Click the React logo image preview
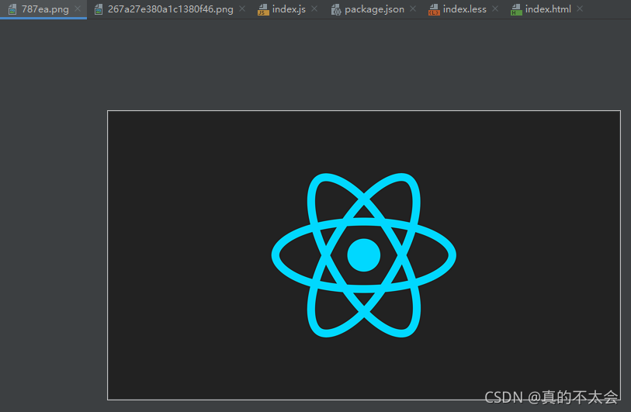 364,255
